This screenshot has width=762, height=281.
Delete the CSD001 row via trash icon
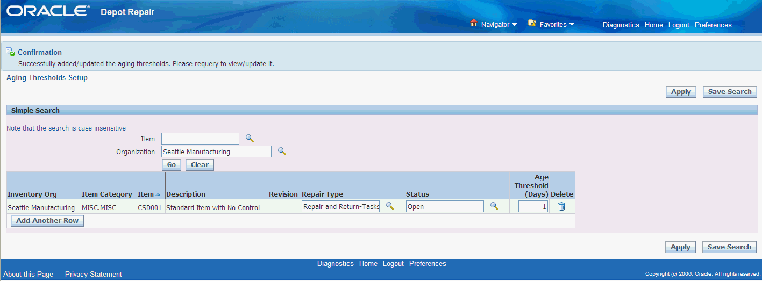(x=561, y=206)
